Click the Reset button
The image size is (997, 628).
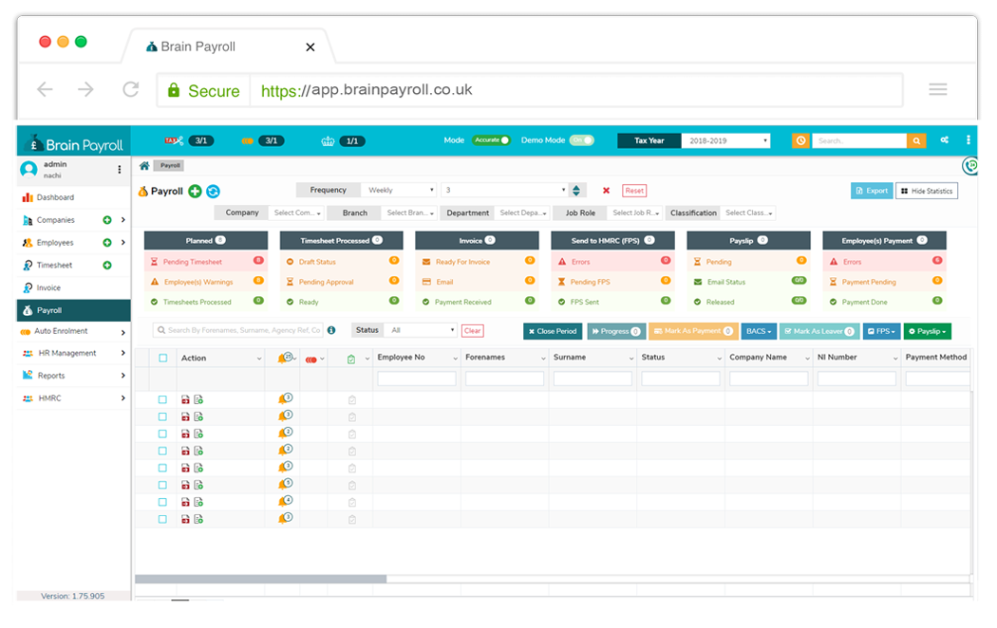[x=634, y=191]
